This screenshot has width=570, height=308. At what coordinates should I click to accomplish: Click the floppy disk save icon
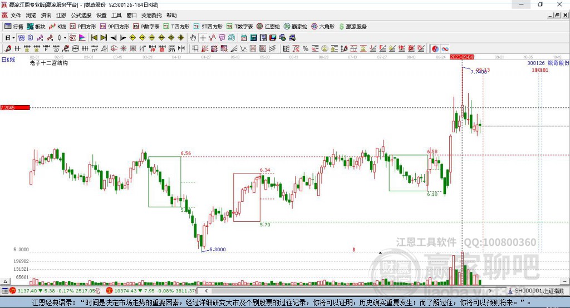pos(273,38)
